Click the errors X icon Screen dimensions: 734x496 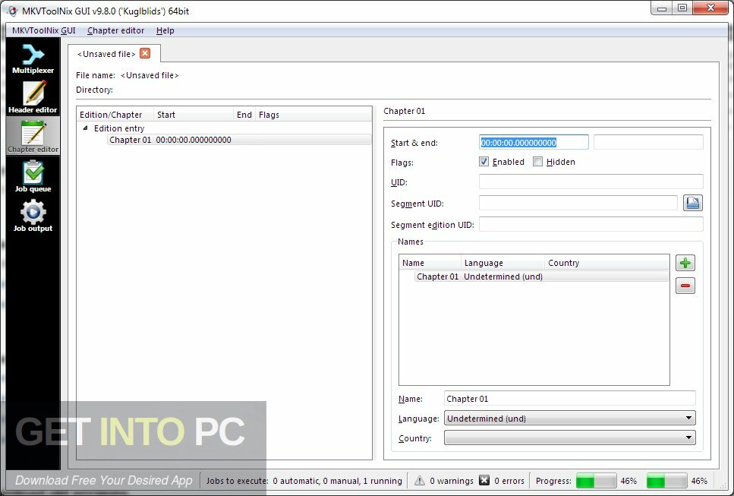coord(484,481)
